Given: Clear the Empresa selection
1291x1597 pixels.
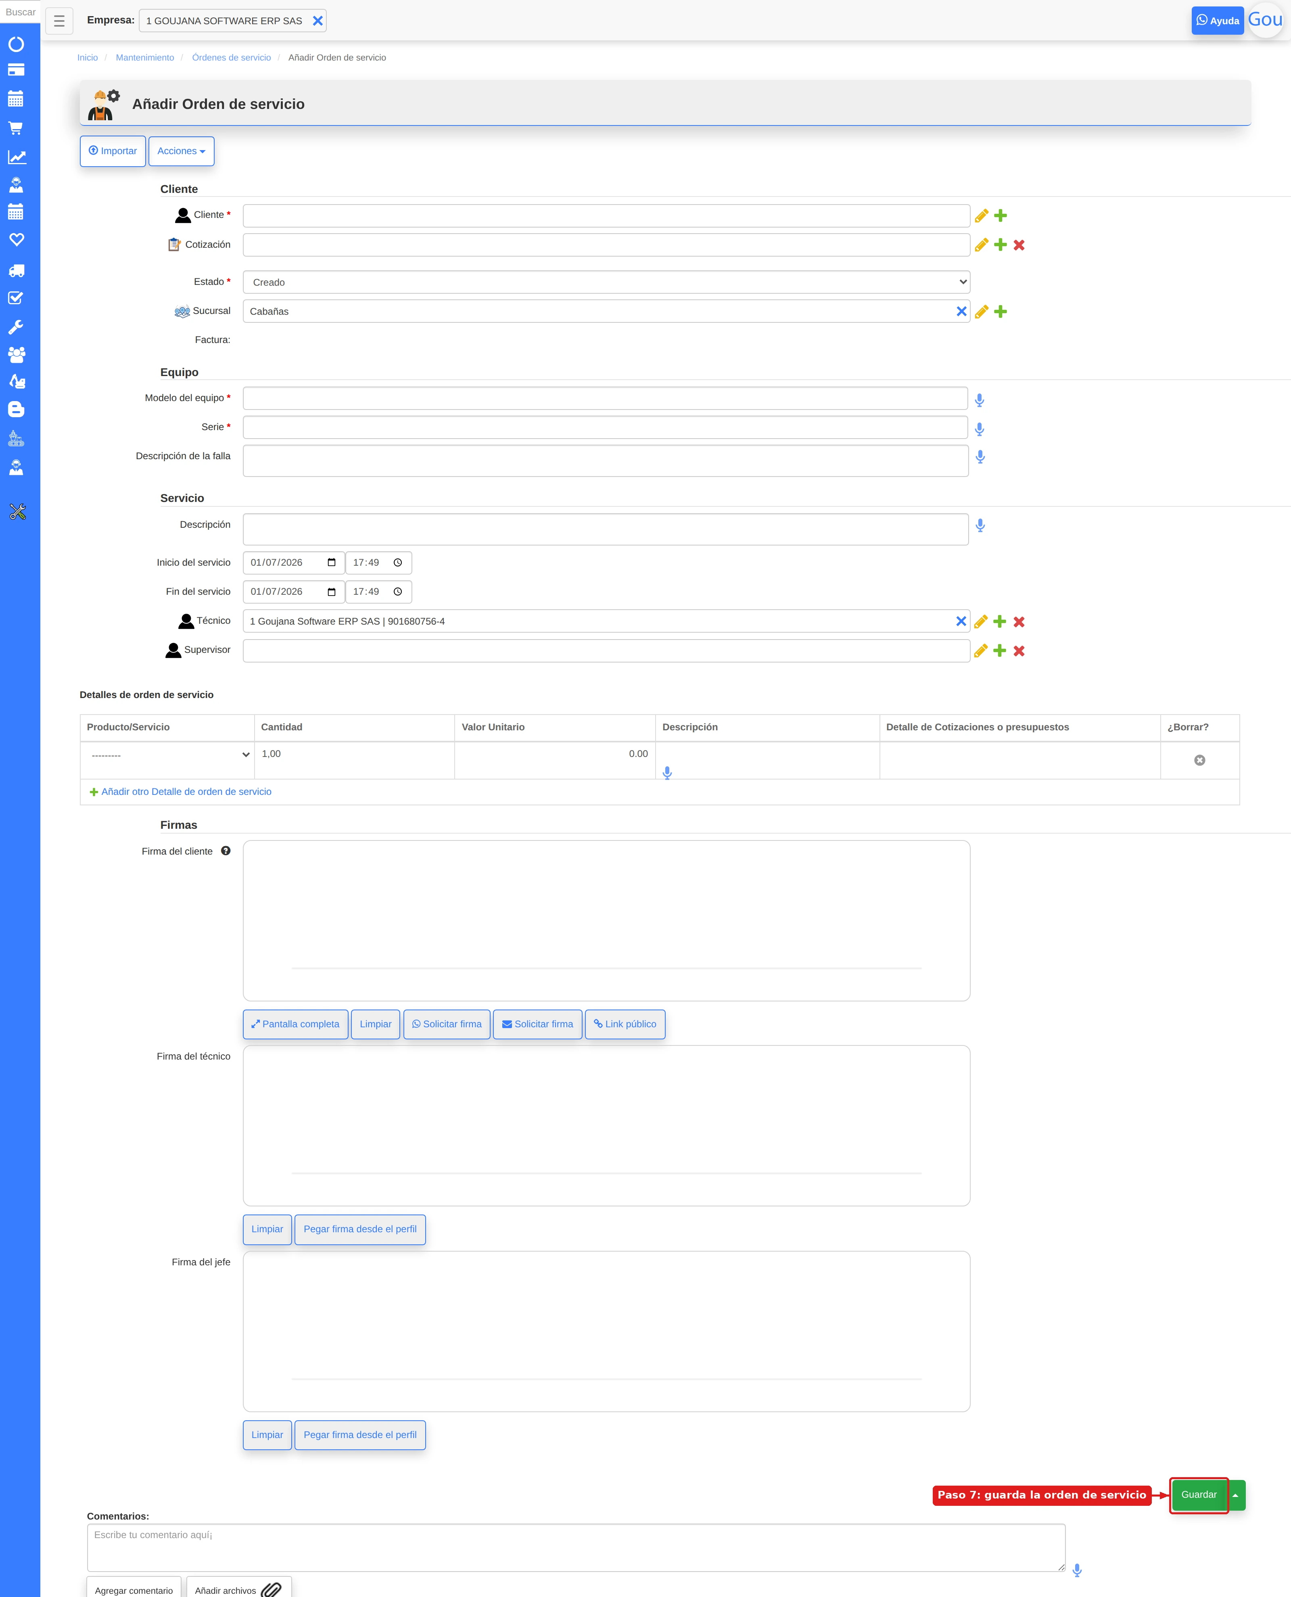Looking at the screenshot, I should pos(318,21).
